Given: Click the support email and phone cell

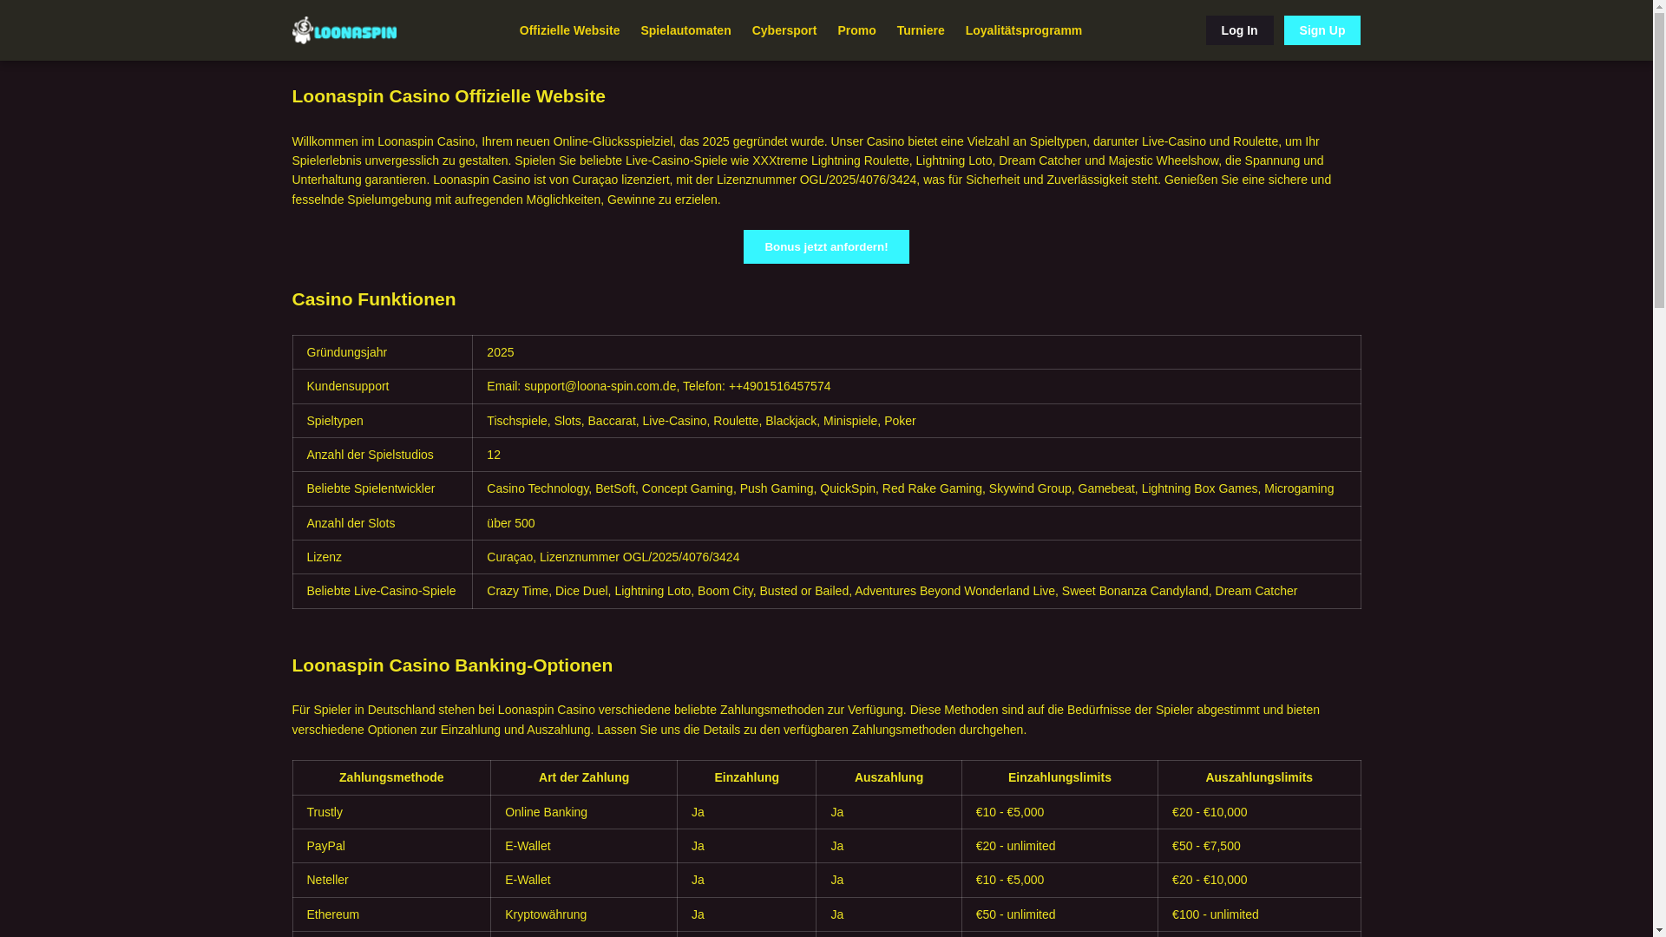Looking at the screenshot, I should 916,386.
